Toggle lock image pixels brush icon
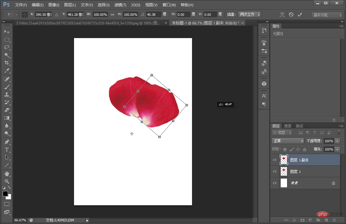Viewport: 346px width, 224px height. point(292,149)
